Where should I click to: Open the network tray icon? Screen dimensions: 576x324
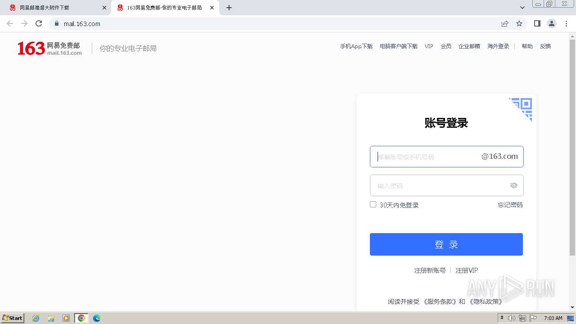pos(522,318)
